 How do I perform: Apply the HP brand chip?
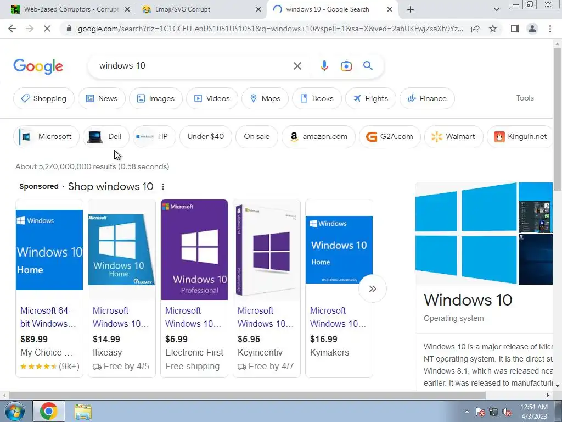[154, 136]
